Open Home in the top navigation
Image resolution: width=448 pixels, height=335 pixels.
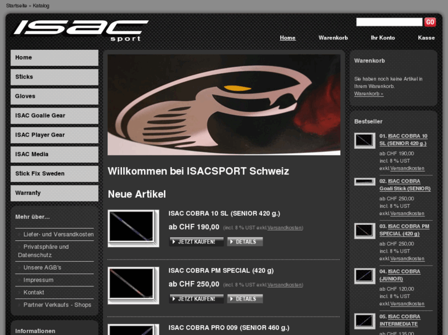point(287,37)
